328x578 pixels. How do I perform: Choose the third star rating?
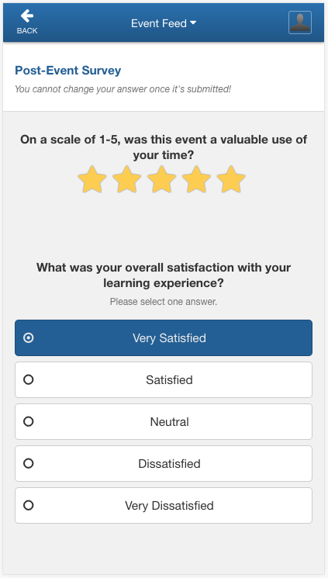[x=161, y=179]
